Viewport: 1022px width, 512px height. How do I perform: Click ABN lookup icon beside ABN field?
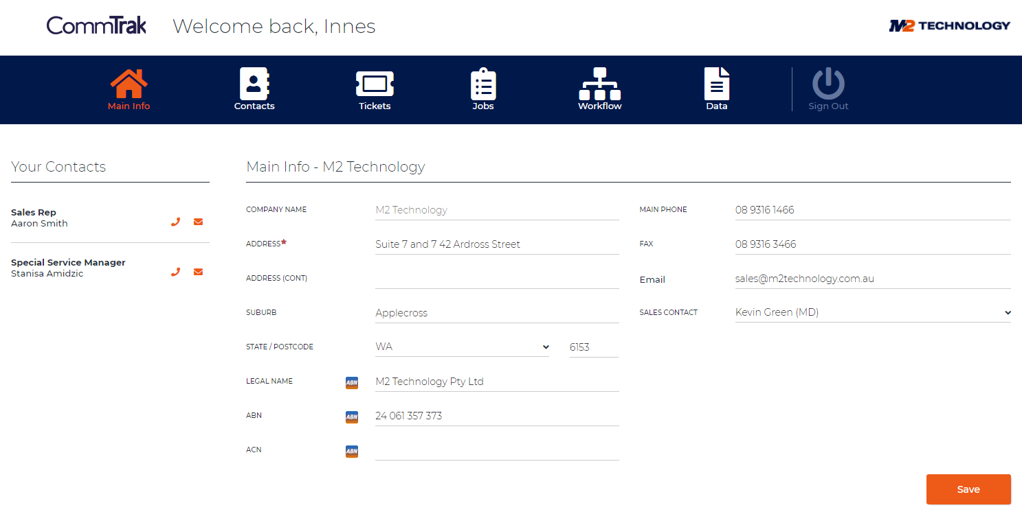click(352, 417)
